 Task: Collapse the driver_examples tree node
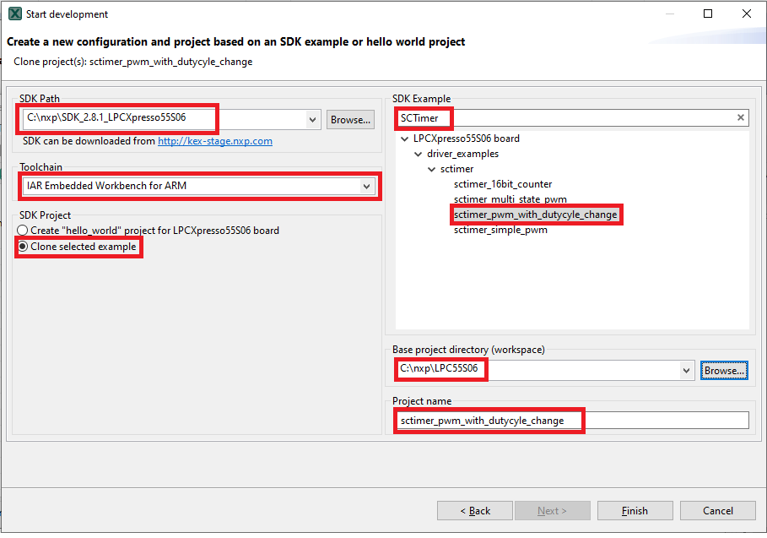418,154
